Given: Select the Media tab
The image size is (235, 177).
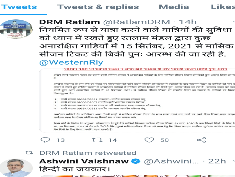Looking at the screenshot, I should (x=174, y=7).
